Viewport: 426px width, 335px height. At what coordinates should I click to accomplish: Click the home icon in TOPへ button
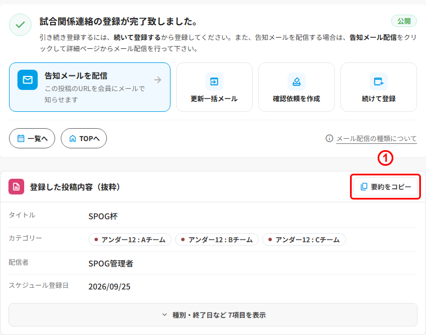click(x=73, y=138)
